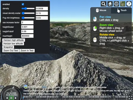The image size is (133, 100).
Task: Edit the maxHeight field
Action: pyautogui.click(x=27, y=36)
